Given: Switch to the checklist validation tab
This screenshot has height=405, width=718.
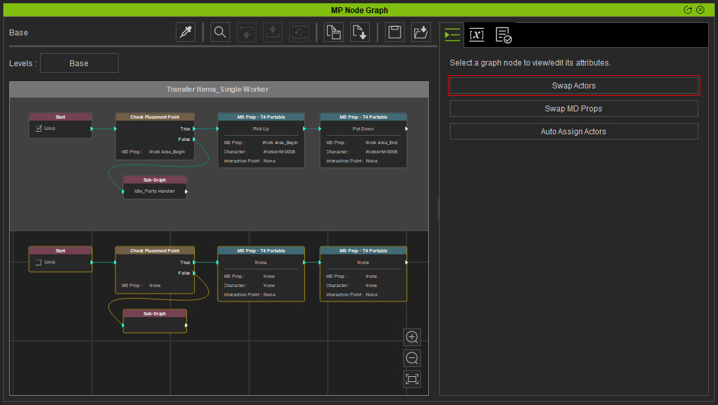Looking at the screenshot, I should 503,35.
